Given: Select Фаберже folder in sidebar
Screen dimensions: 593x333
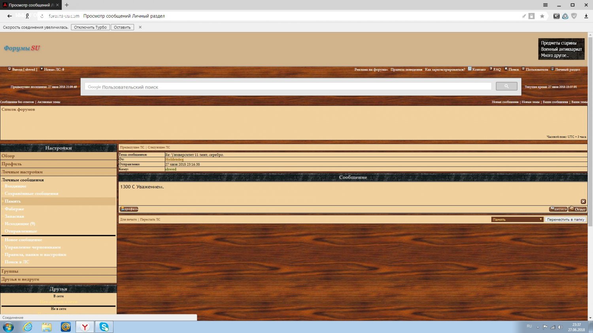Looking at the screenshot, I should [x=14, y=209].
